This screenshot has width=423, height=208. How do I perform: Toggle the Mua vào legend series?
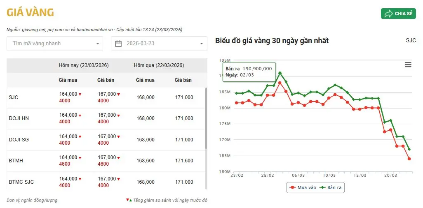click(x=303, y=187)
